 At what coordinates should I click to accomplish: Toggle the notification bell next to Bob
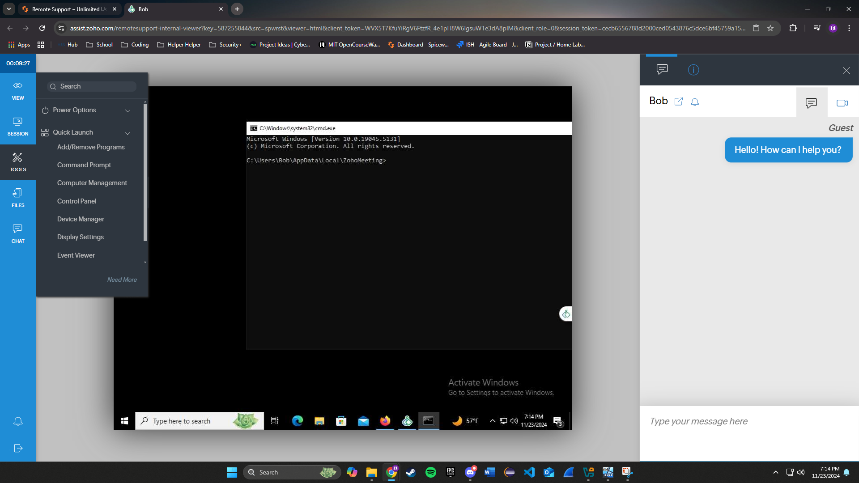coord(694,102)
